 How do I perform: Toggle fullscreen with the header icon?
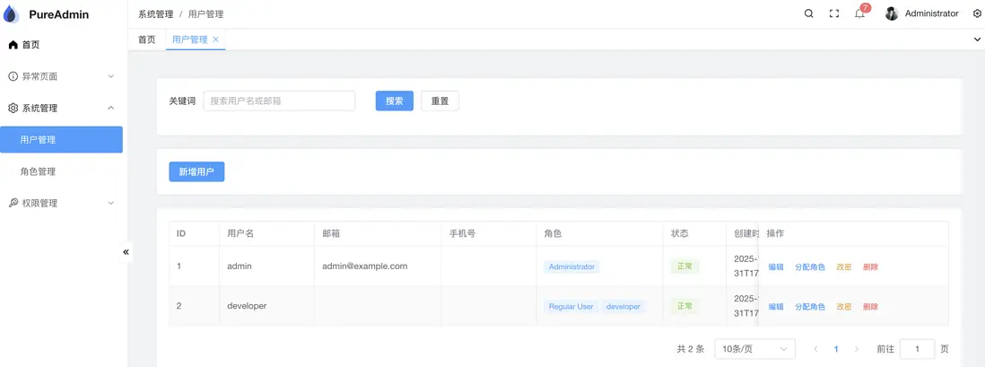(x=834, y=13)
